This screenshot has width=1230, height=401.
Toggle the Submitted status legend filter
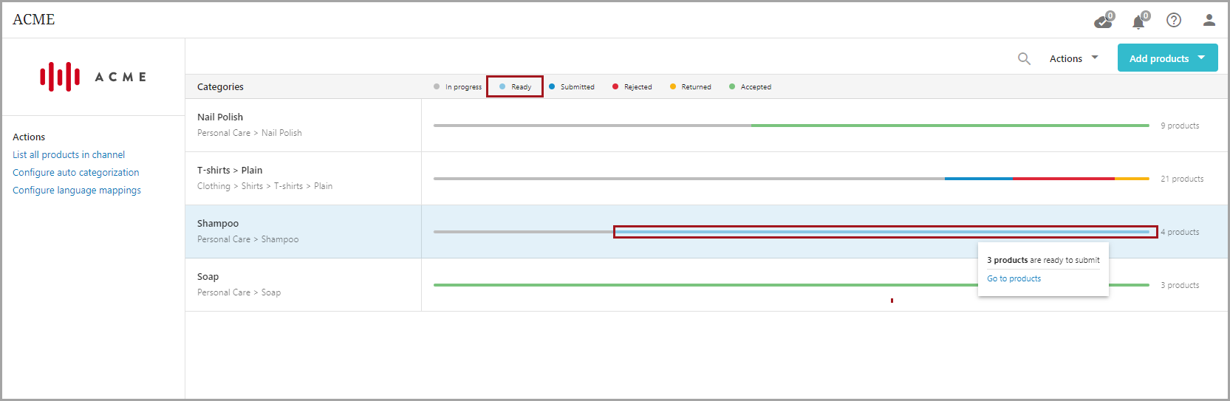[x=571, y=87]
